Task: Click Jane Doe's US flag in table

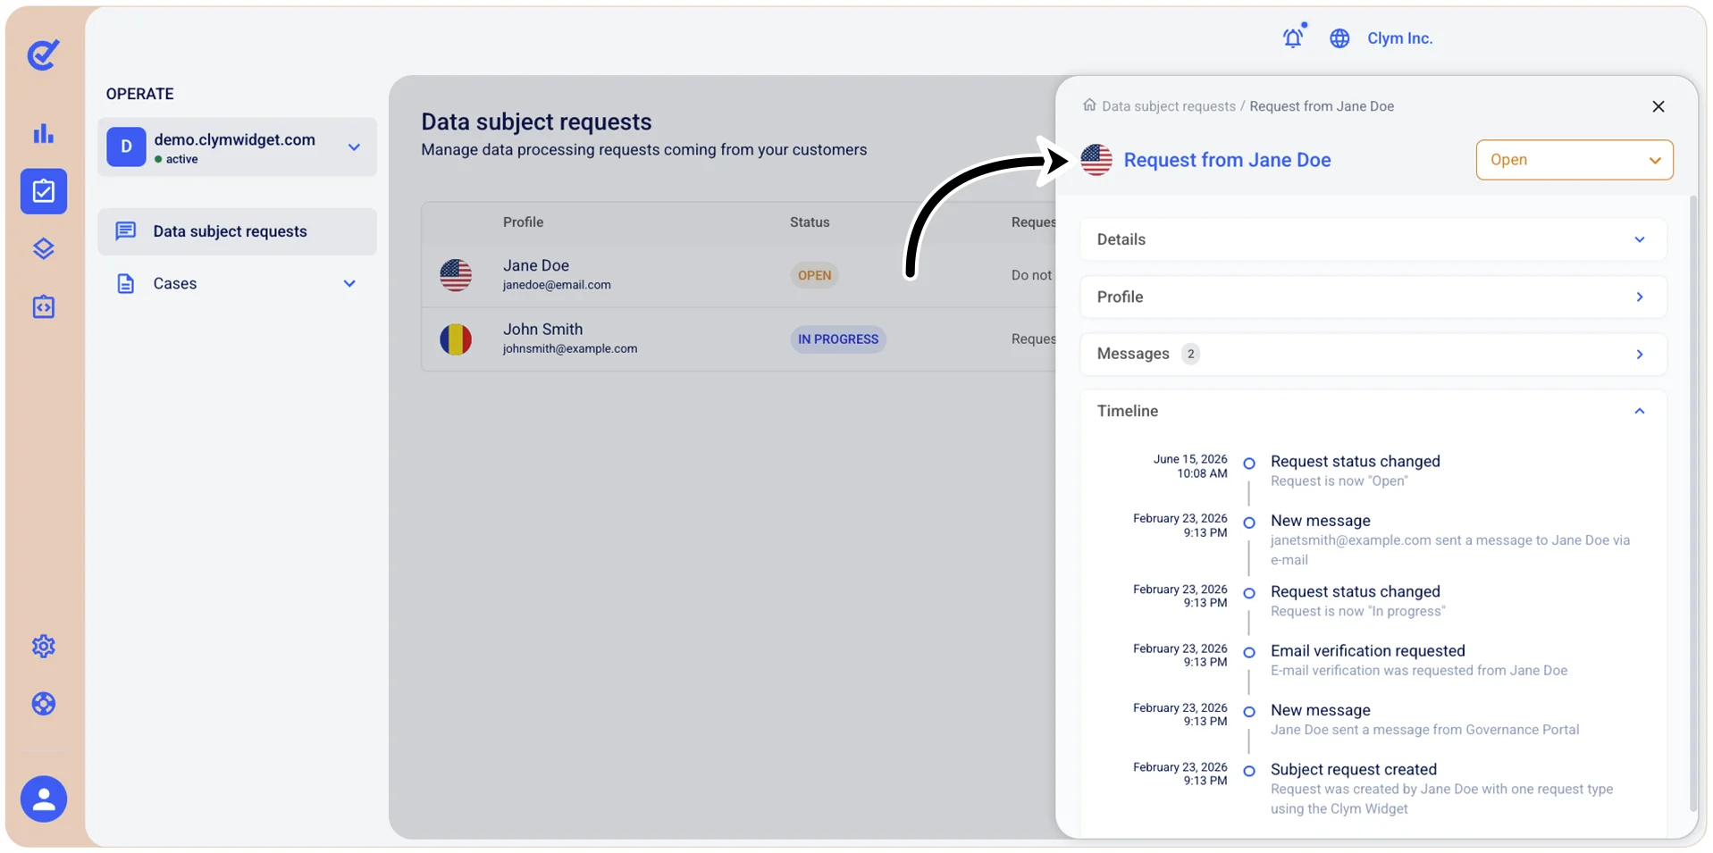Action: point(456,275)
